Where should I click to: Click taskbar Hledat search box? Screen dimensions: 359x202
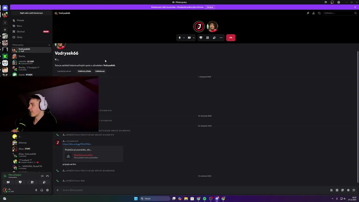[x=155, y=199]
